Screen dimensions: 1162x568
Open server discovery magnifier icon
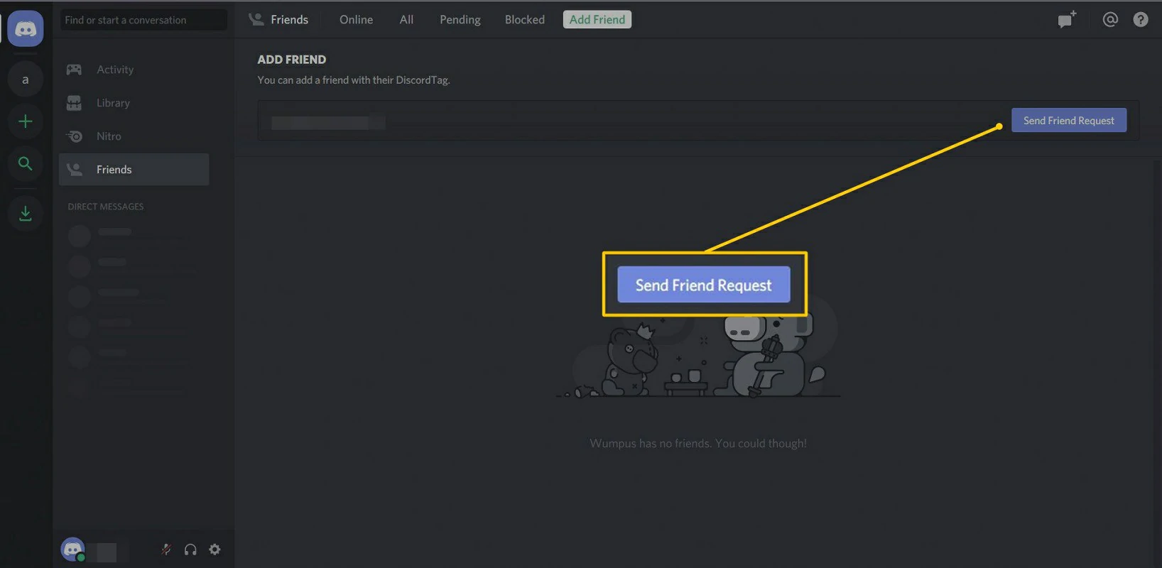26,164
